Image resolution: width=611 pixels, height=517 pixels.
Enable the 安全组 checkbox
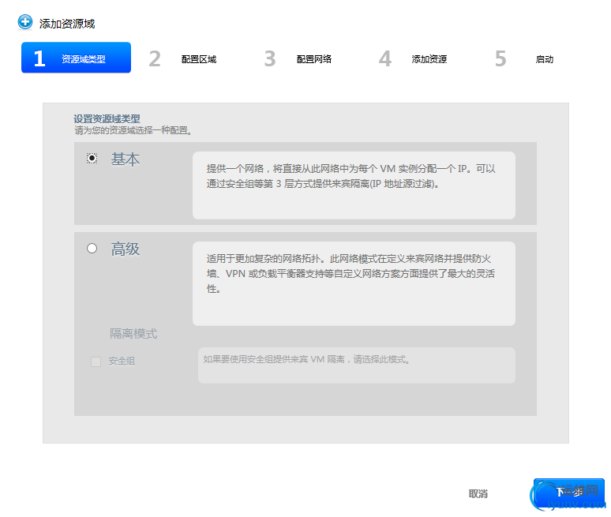(96, 362)
